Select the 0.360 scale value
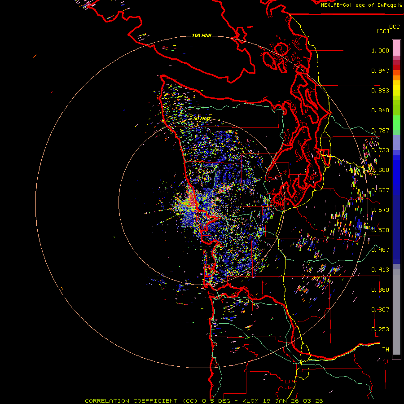The image size is (404, 404). pos(380,290)
